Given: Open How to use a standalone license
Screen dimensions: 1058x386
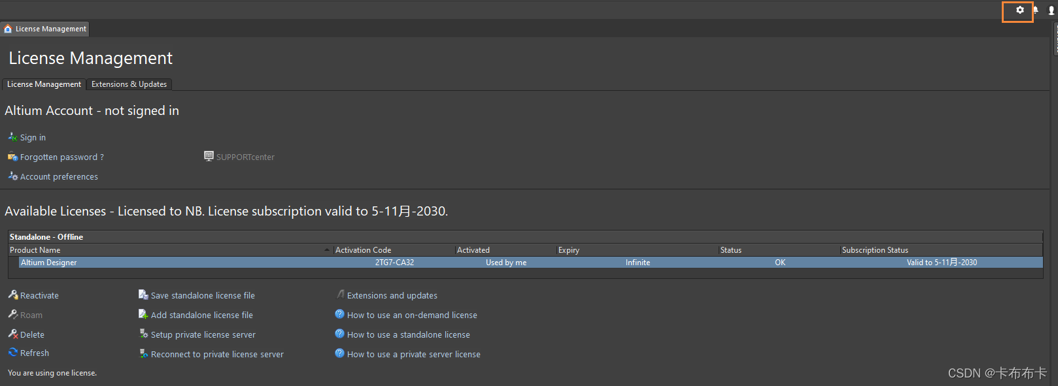Looking at the screenshot, I should (x=408, y=335).
